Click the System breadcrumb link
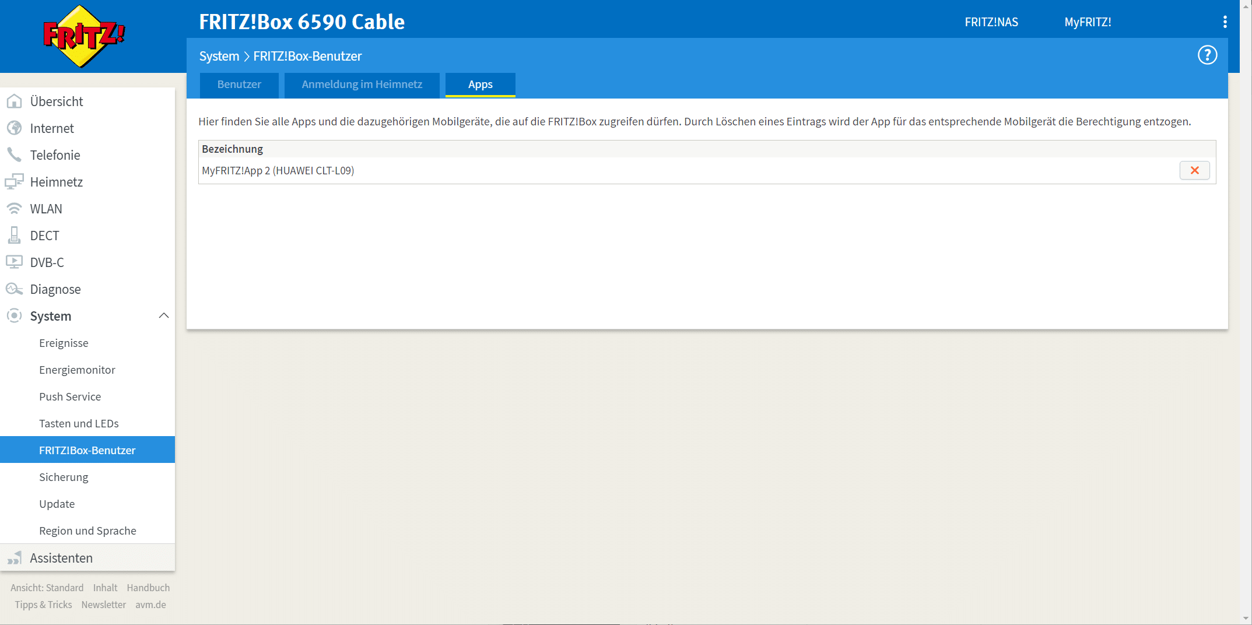Image resolution: width=1252 pixels, height=625 pixels. coord(219,56)
